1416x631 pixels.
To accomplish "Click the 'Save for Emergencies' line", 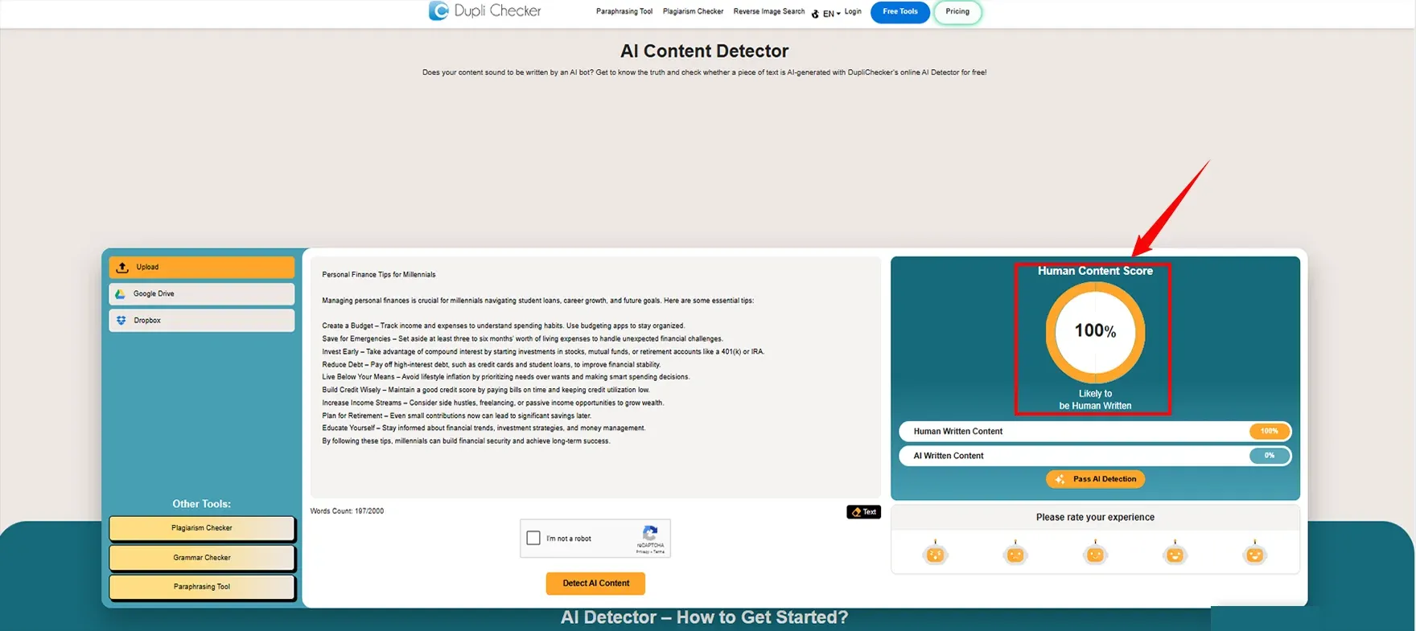I will tap(522, 339).
